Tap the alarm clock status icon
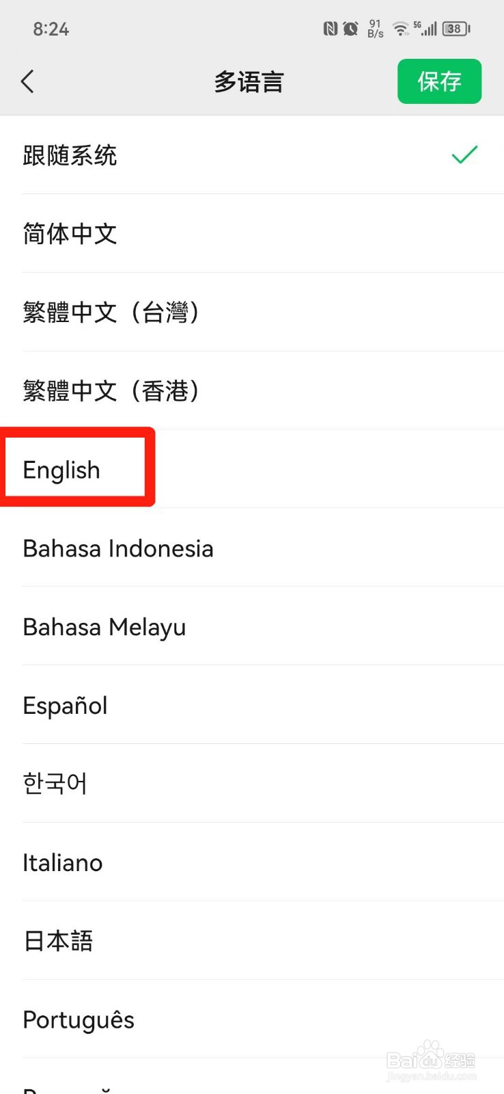This screenshot has height=1094, width=504. click(x=350, y=29)
